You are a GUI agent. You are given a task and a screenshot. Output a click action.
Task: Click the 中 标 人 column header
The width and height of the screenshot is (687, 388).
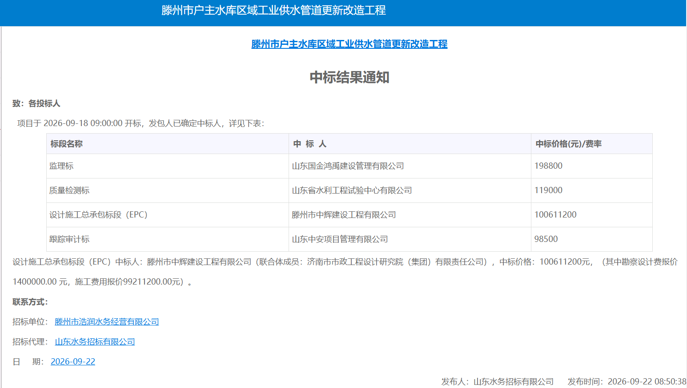coord(410,144)
